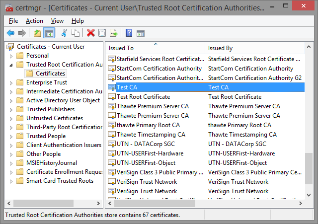The image size is (318, 224).
Task: Click the Properties toolbar icon
Action: [102, 33]
